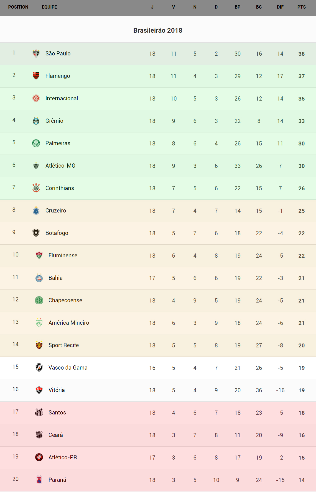Select the Botafogo star shield logo
This screenshot has height=492, width=316.
[x=36, y=233]
